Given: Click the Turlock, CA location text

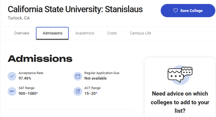Looking at the screenshot, I should tap(19, 18).
